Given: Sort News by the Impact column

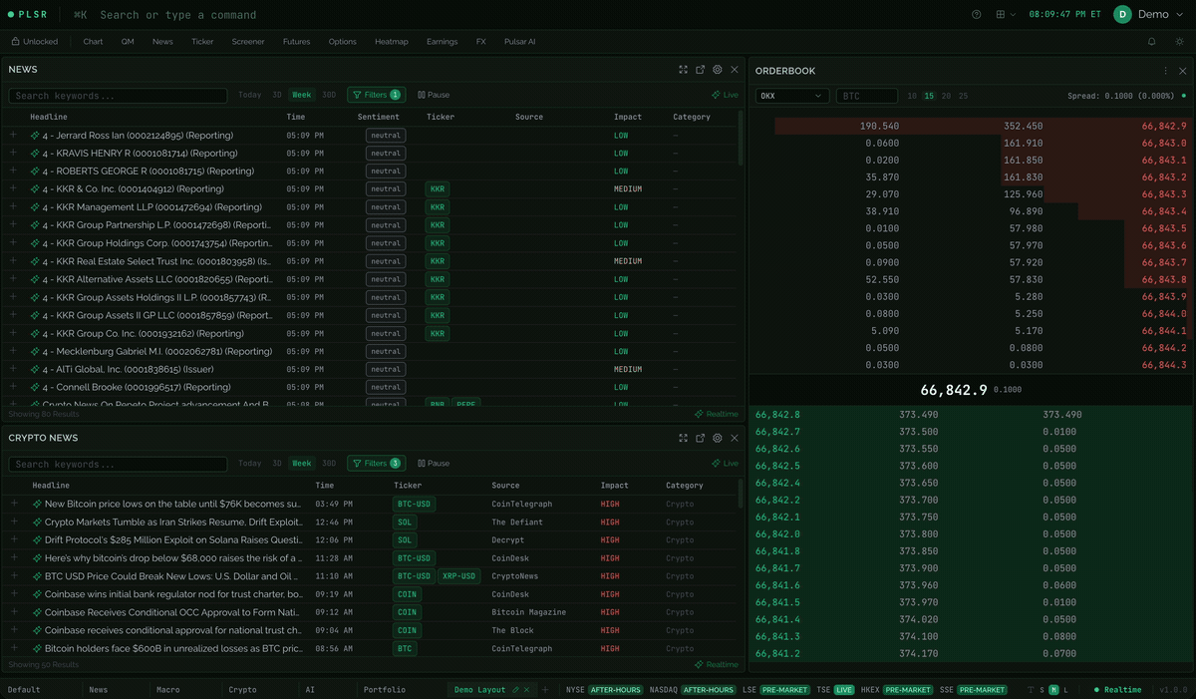Looking at the screenshot, I should pyautogui.click(x=626, y=117).
